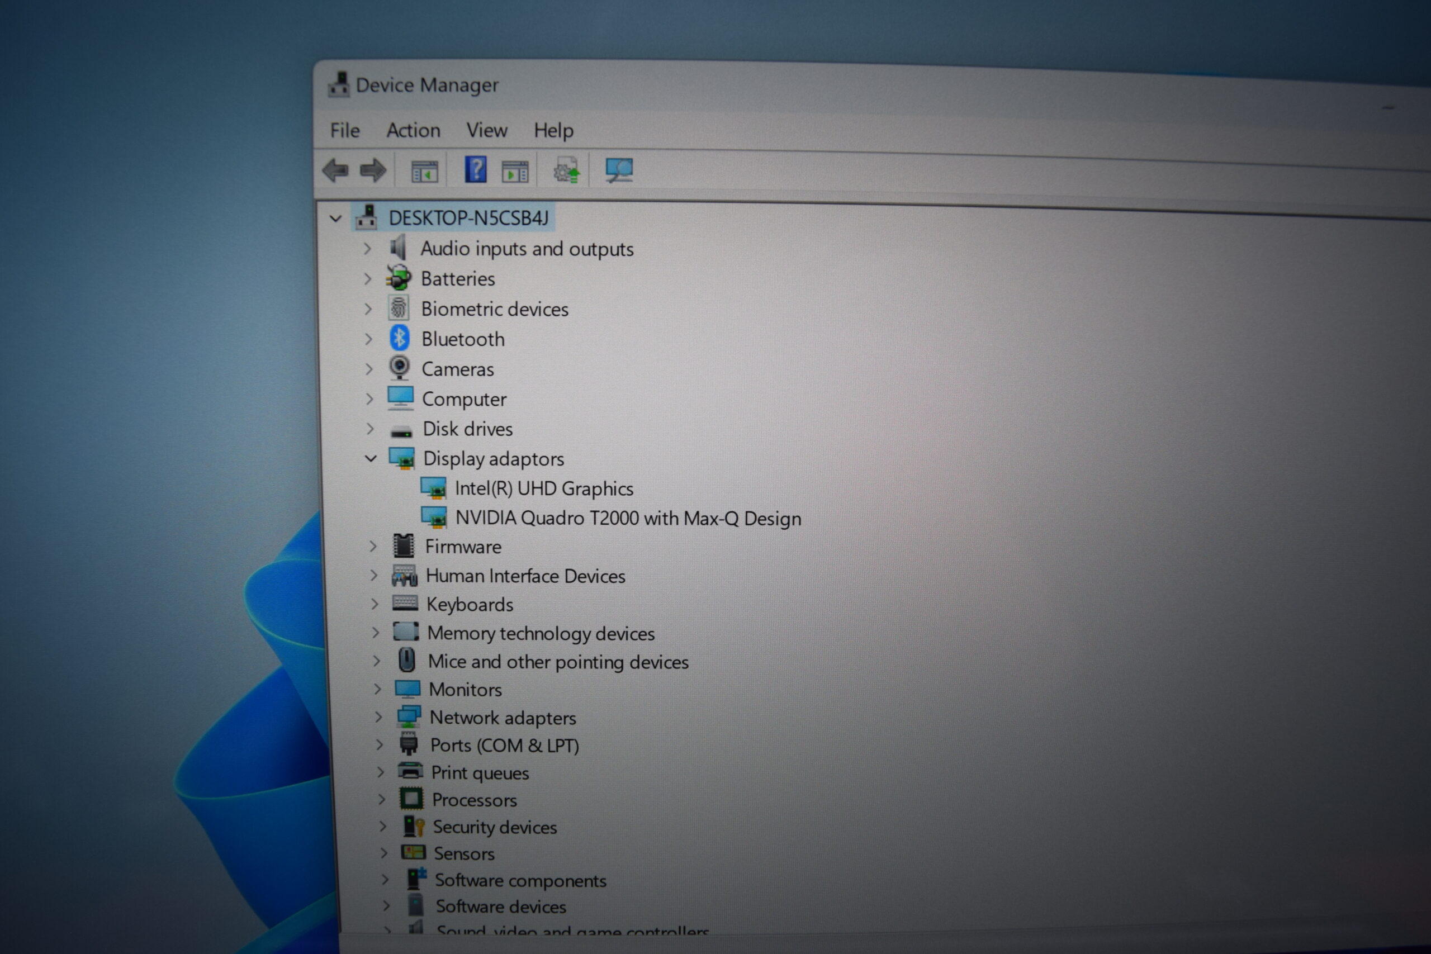Image resolution: width=1431 pixels, height=954 pixels.
Task: Click the Human Interface Devices icon
Action: coord(405,575)
